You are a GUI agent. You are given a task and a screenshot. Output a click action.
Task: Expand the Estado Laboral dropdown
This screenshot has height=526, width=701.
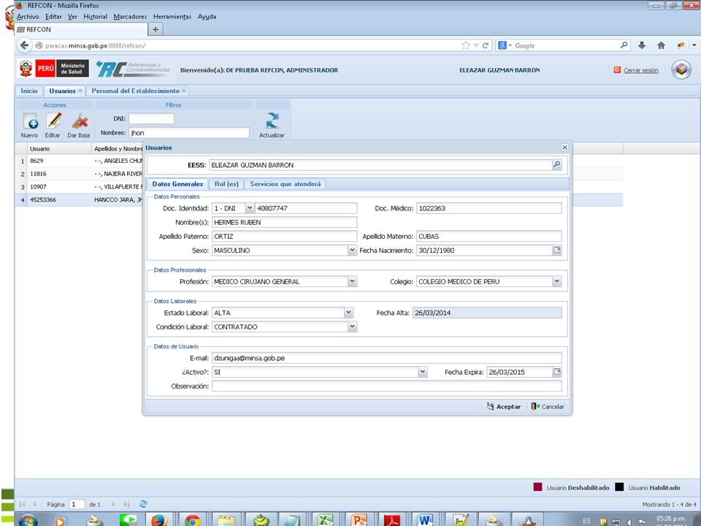pyautogui.click(x=349, y=313)
